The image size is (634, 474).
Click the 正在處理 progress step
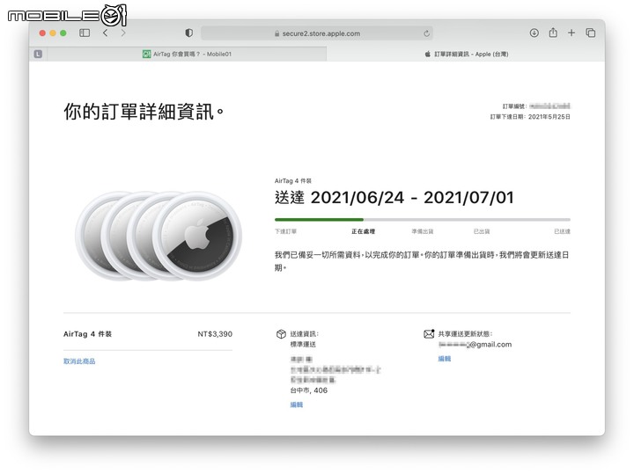coord(363,231)
